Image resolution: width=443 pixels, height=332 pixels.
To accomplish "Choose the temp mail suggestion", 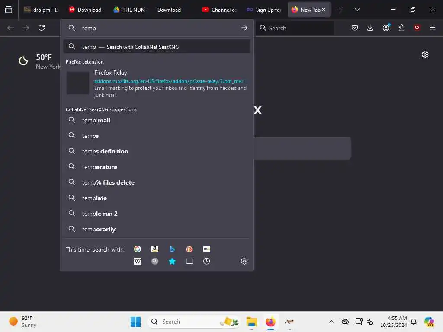I will pos(157,120).
